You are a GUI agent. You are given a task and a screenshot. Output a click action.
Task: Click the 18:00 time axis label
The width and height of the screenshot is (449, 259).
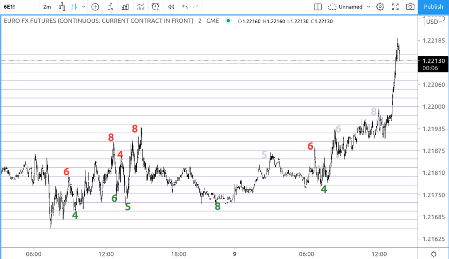coord(178,254)
